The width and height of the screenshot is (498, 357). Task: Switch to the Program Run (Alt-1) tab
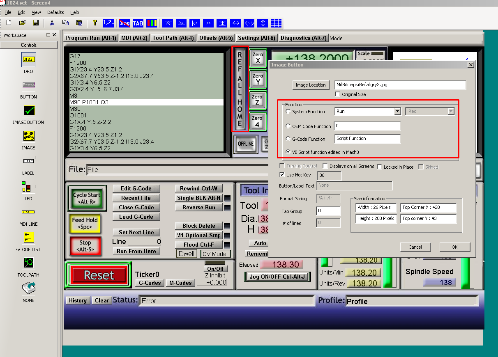pyautogui.click(x=91, y=38)
